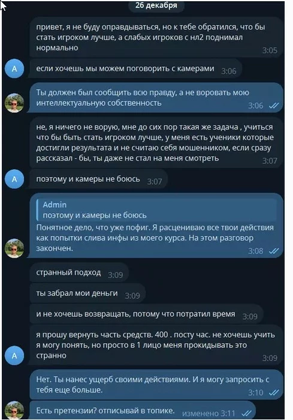Select the message 'странный подход'
293x420 pixels.
(79, 272)
